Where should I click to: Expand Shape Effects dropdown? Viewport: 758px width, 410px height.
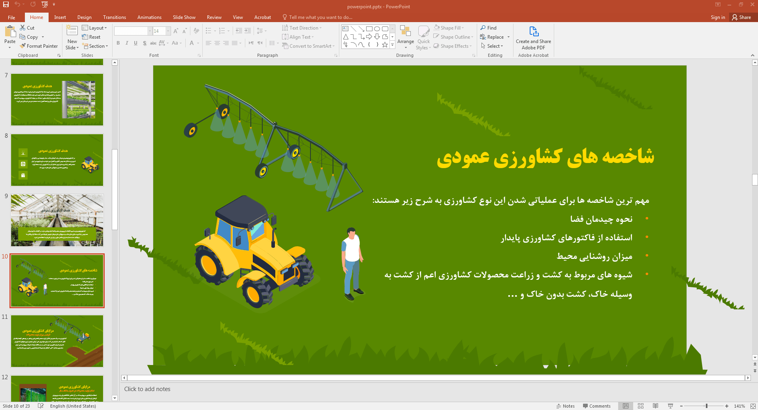point(453,46)
